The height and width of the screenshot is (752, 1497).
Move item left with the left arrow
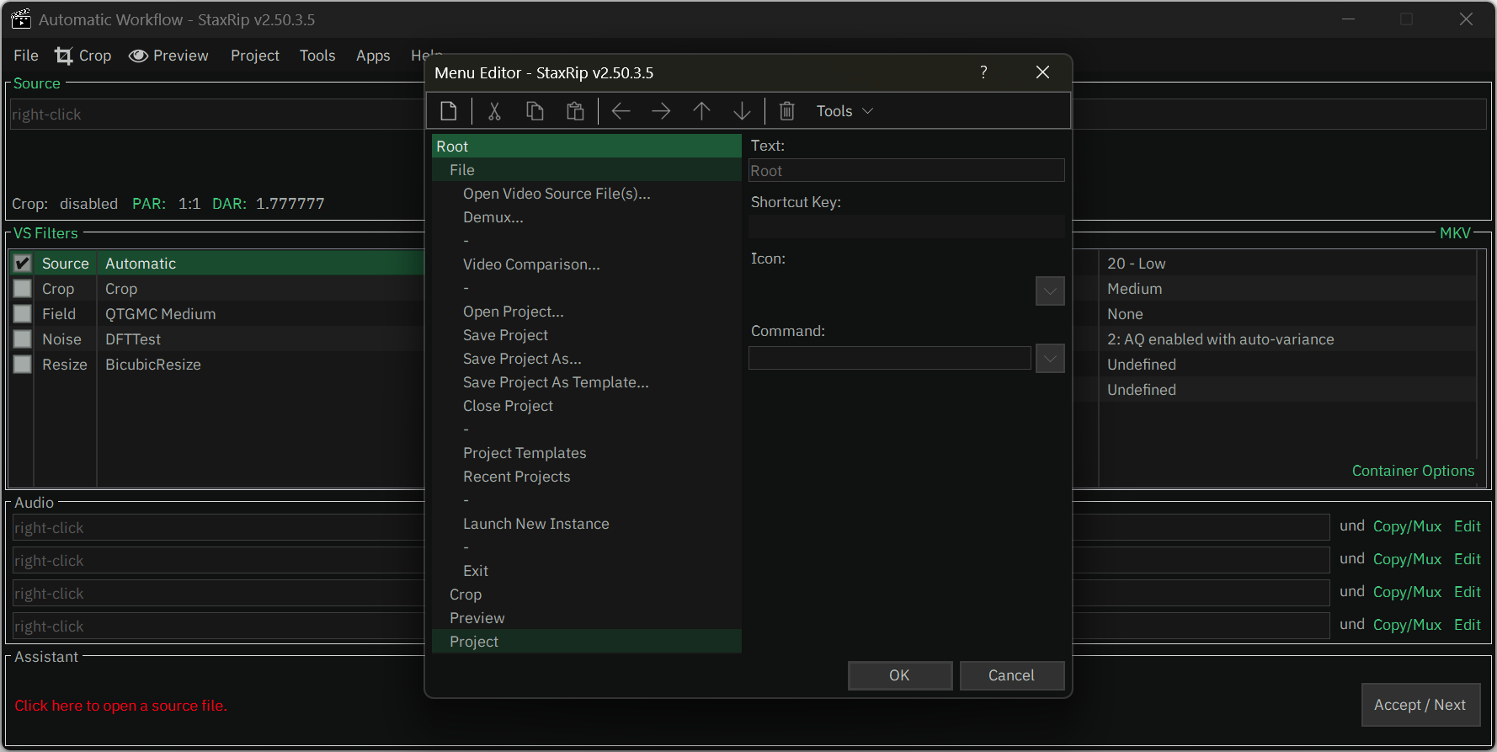pyautogui.click(x=621, y=111)
